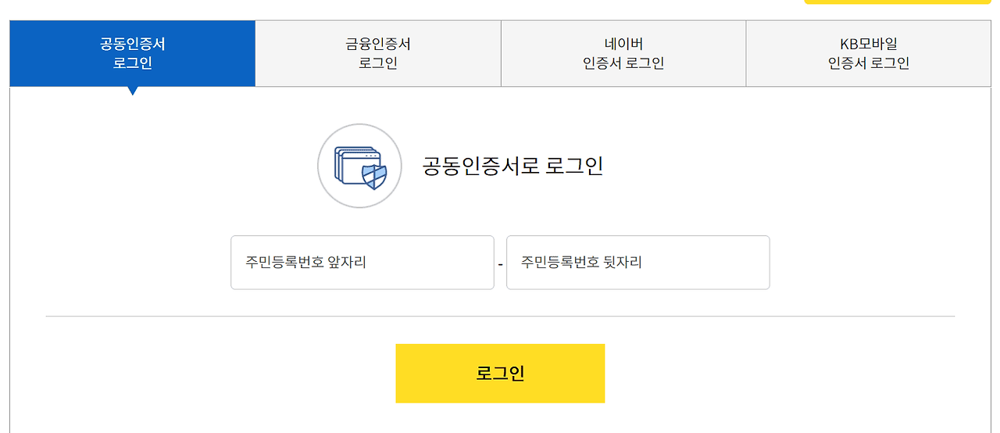Click the 주민등록번호 뒷자리 placeholder text

coord(582,263)
